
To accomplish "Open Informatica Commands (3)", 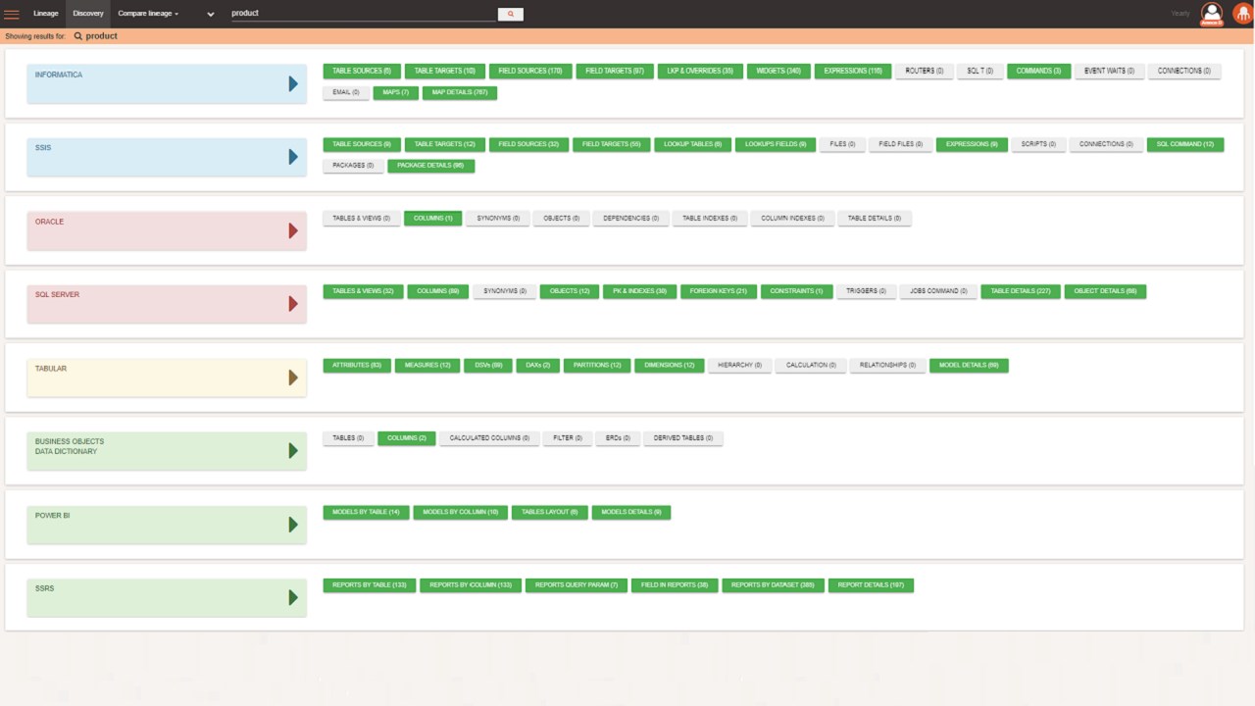I will (x=1038, y=72).
